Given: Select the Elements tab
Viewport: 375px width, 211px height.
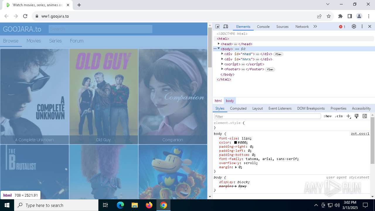Looking at the screenshot, I should (x=243, y=26).
